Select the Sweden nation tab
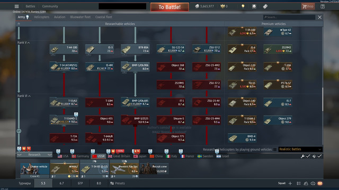339x190 pixels. pos(205,156)
